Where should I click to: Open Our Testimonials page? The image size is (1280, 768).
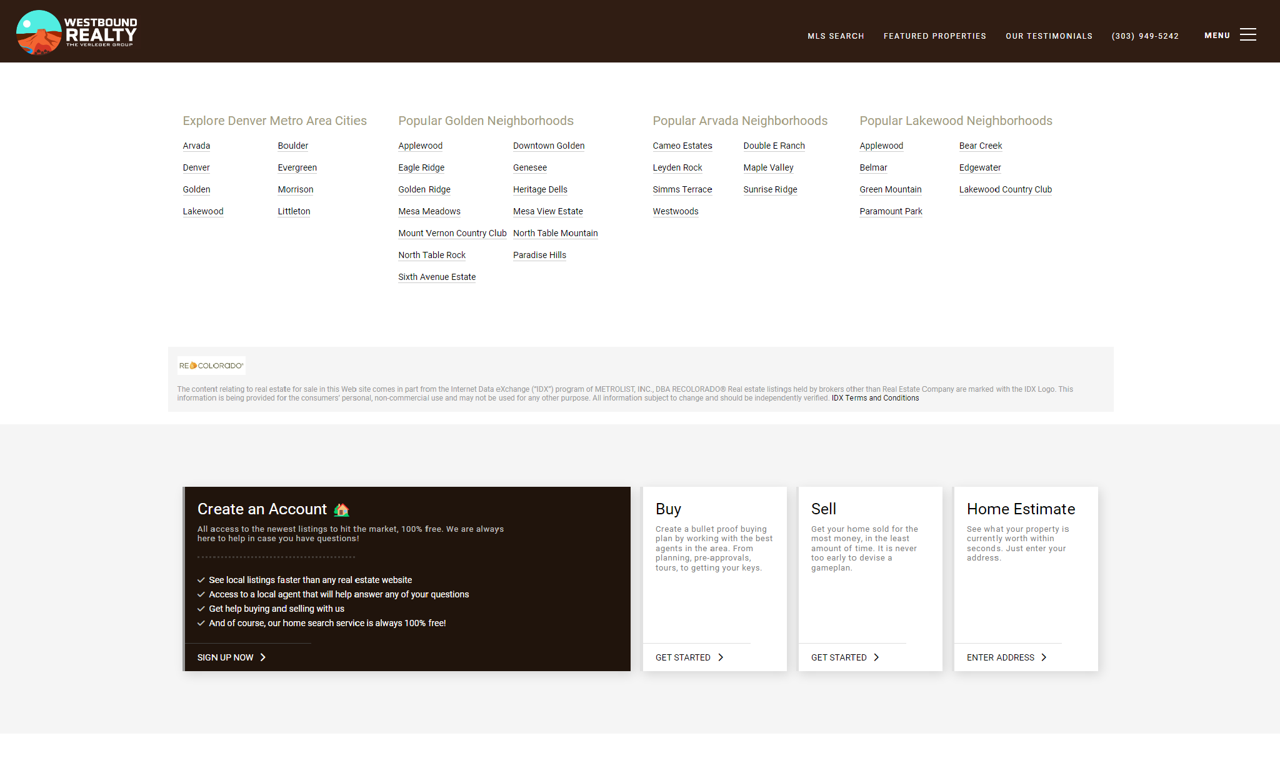(1049, 36)
